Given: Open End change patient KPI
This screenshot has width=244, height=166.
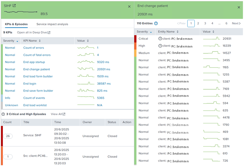Looking at the screenshot, I should (x=37, y=69).
